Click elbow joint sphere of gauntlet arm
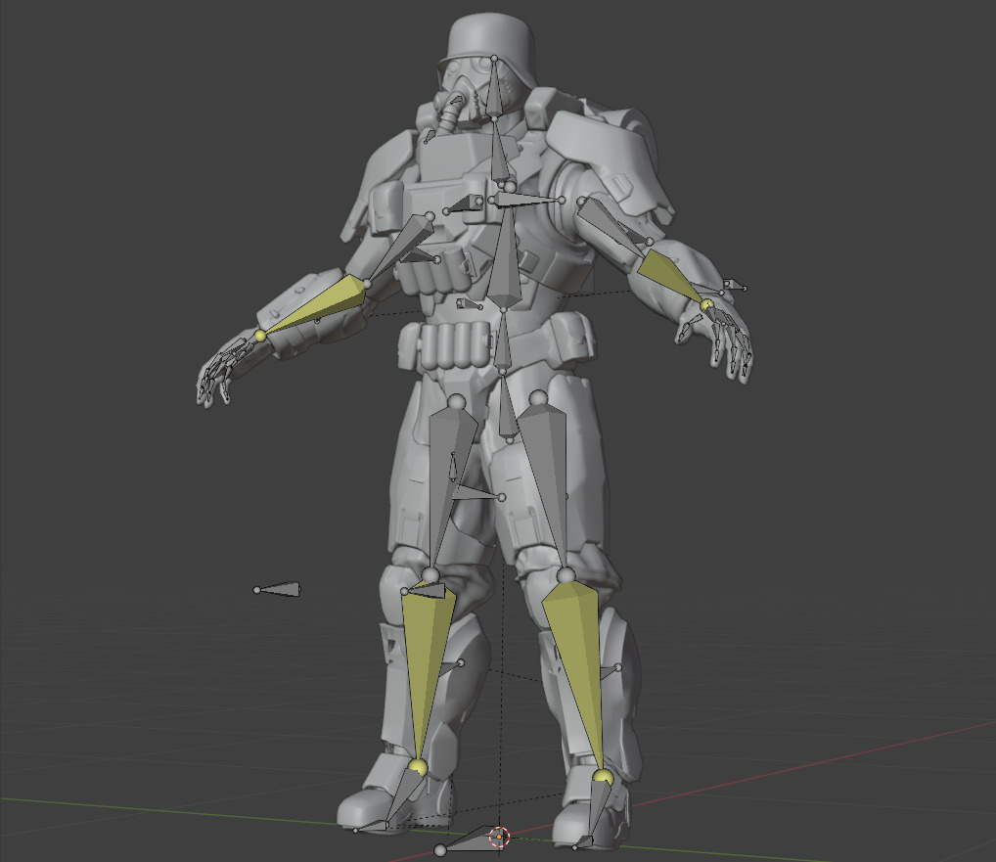Image resolution: width=996 pixels, height=862 pixels. pos(367,284)
